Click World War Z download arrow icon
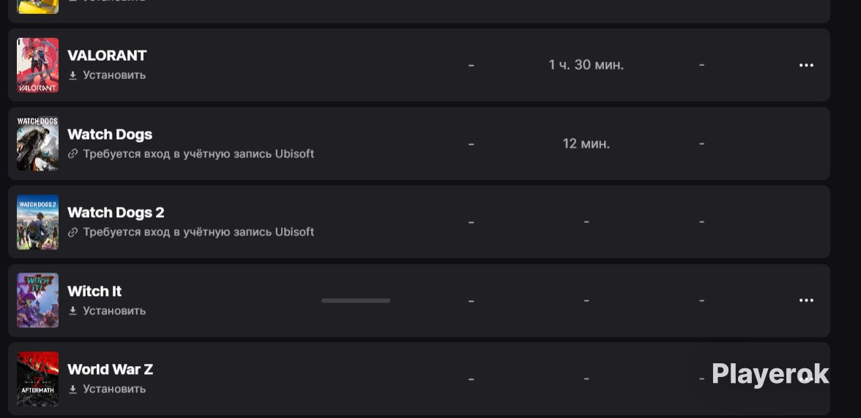 pyautogui.click(x=72, y=389)
